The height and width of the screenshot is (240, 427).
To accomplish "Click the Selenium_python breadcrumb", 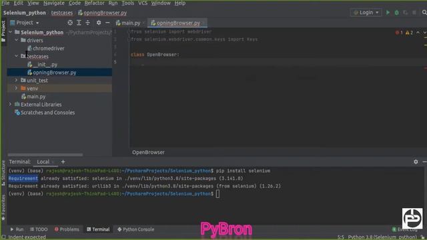I will point(25,13).
